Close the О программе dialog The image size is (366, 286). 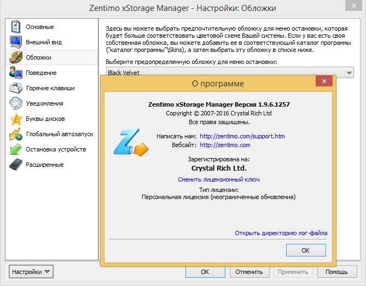click(x=324, y=81)
